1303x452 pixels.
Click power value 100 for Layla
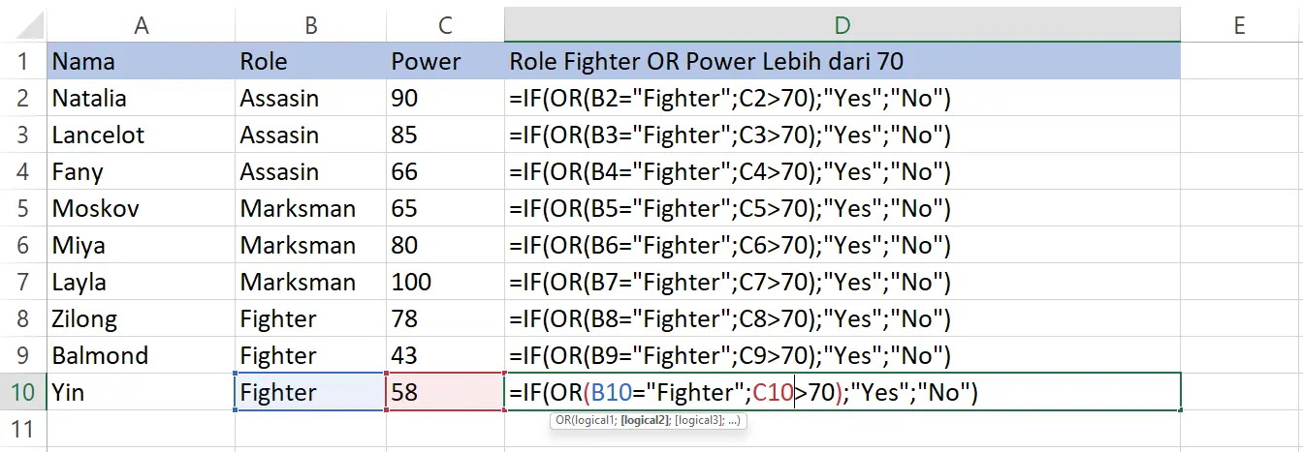[x=446, y=282]
